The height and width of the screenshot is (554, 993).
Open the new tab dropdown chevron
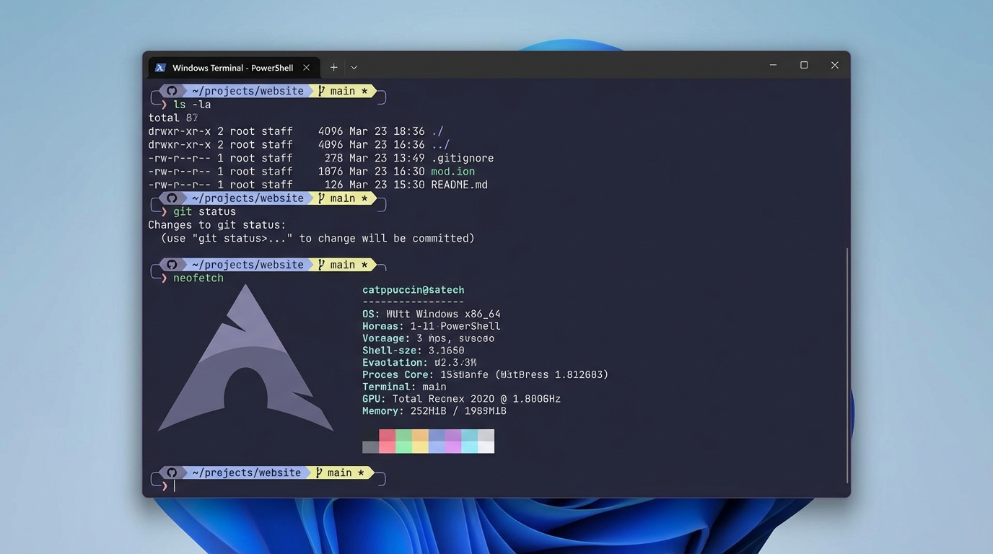point(354,66)
